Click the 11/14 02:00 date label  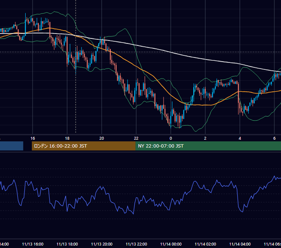pos(205,244)
